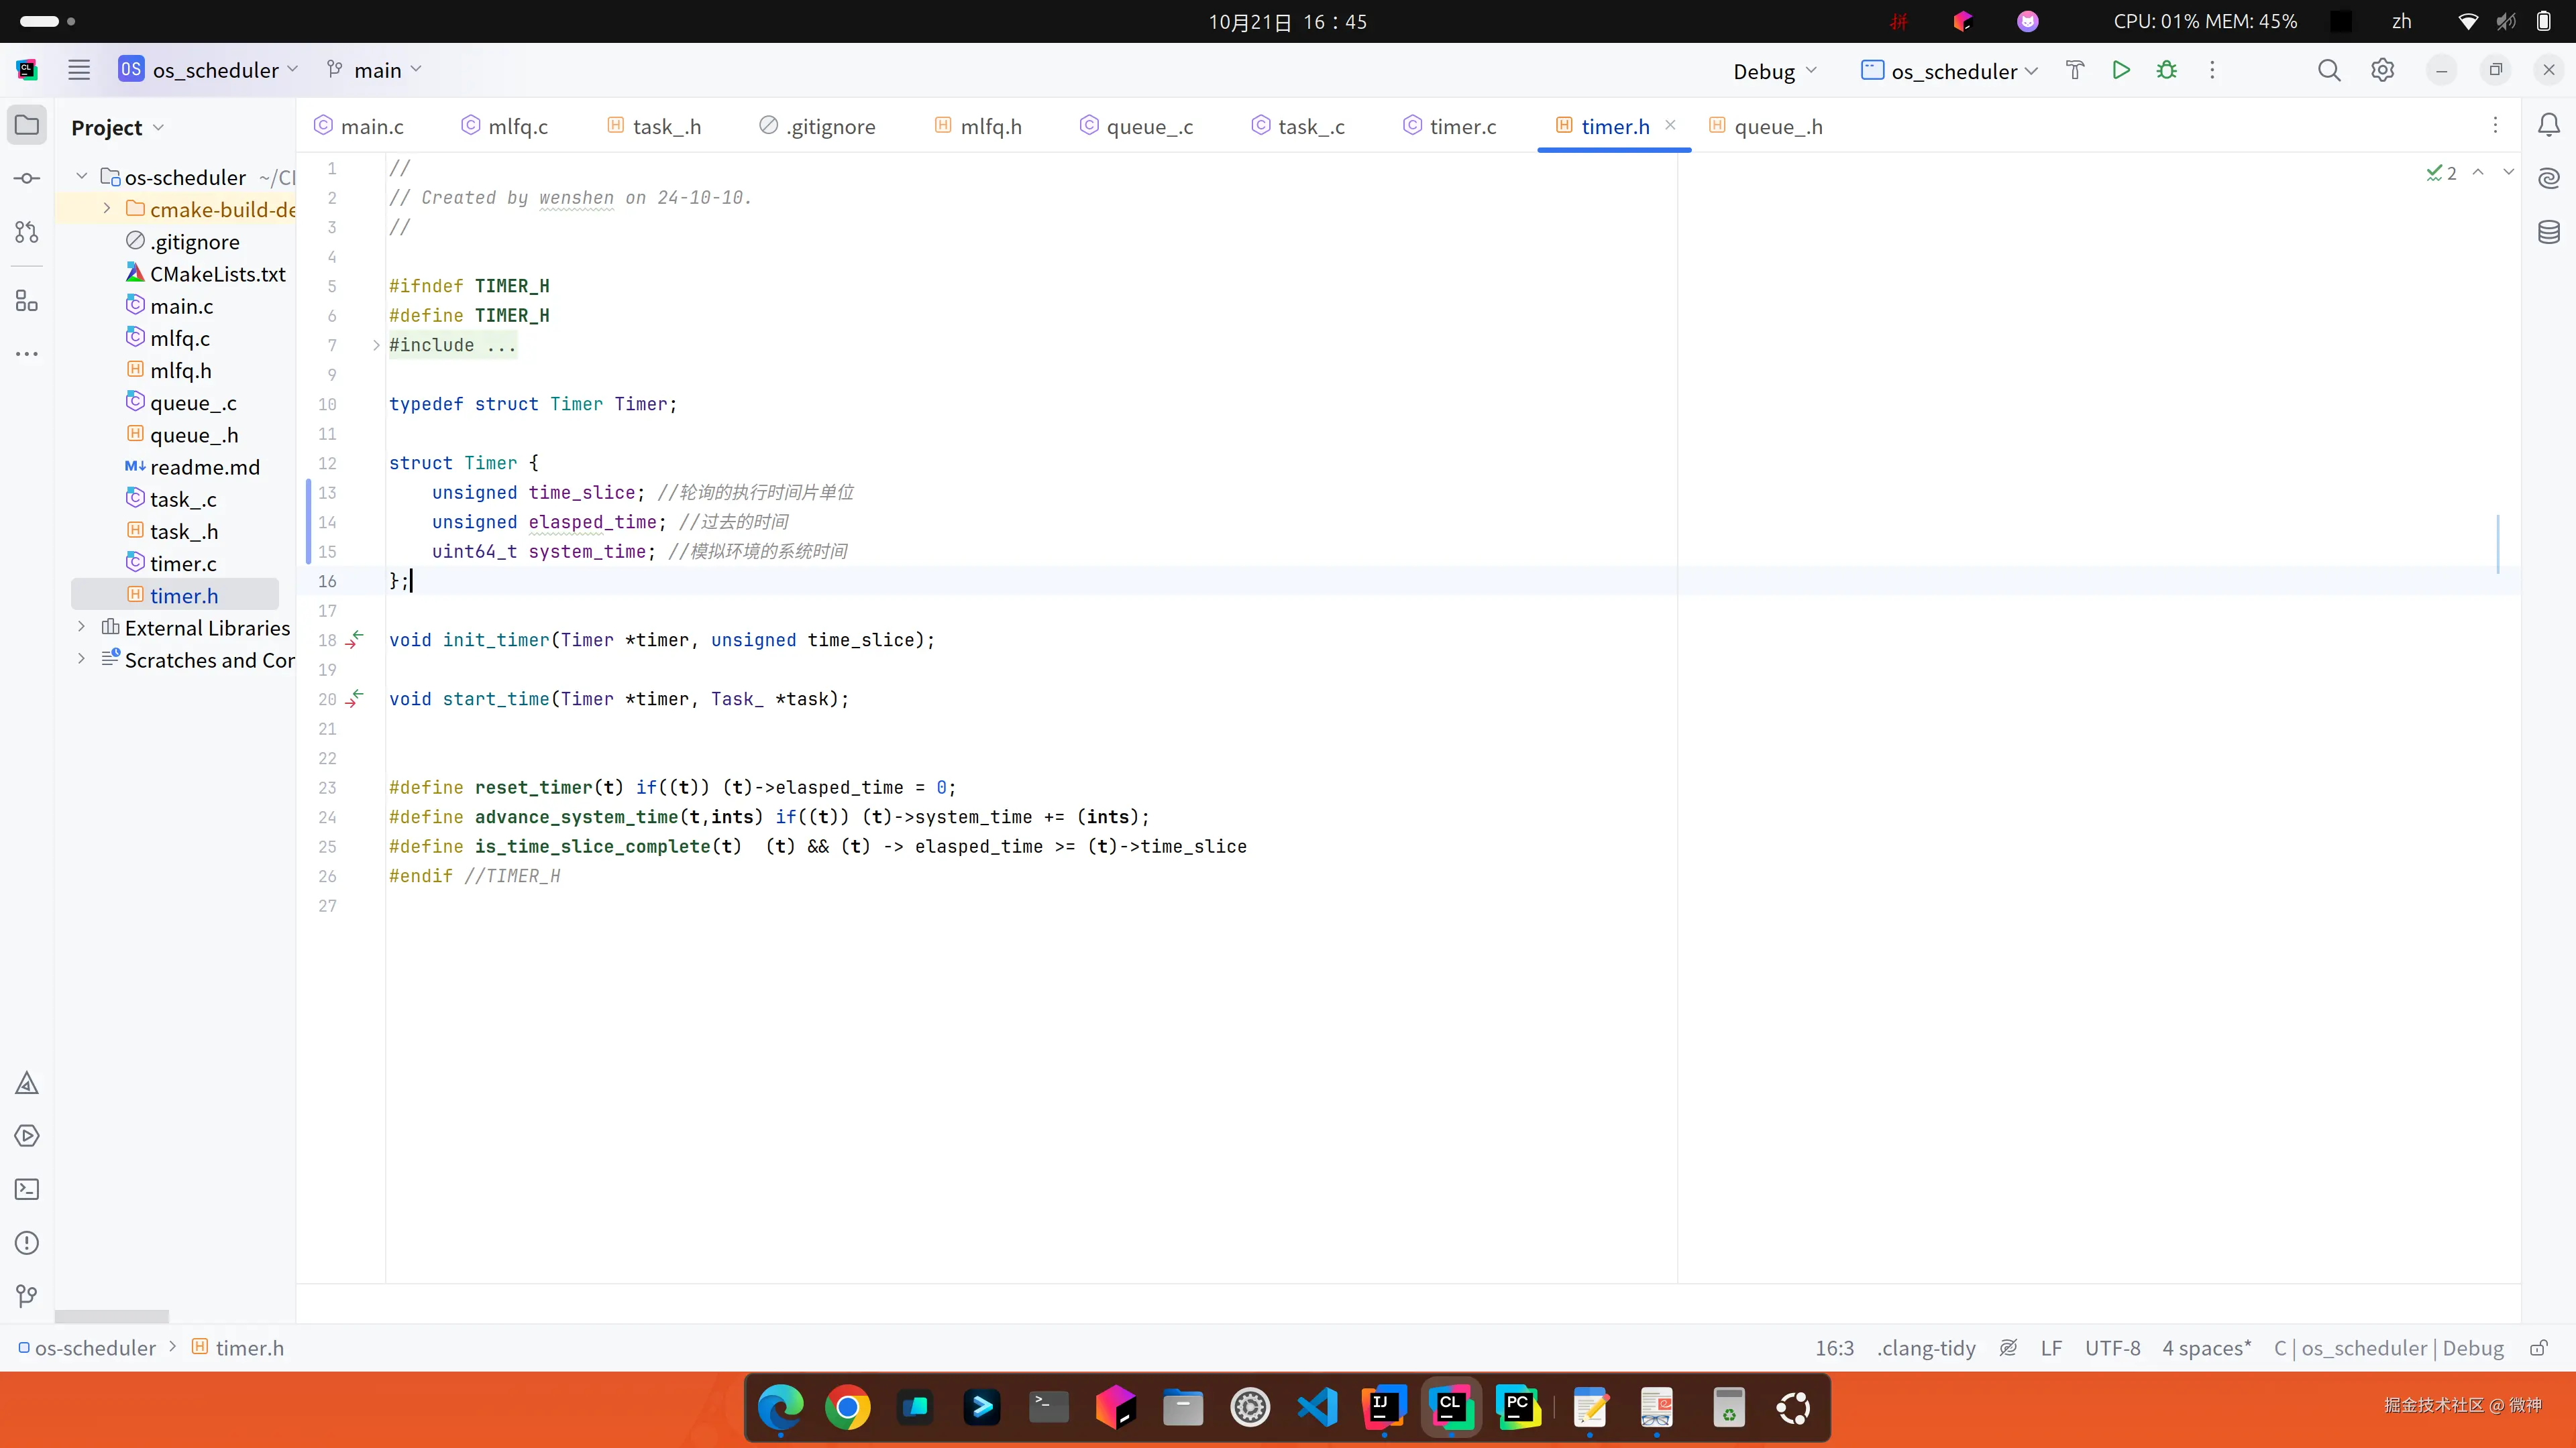Open readme.md in the project tree
This screenshot has height=1448, width=2576.
pyautogui.click(x=204, y=467)
